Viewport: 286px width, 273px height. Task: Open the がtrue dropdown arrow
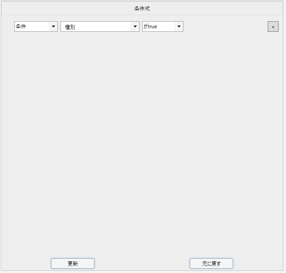coord(179,26)
